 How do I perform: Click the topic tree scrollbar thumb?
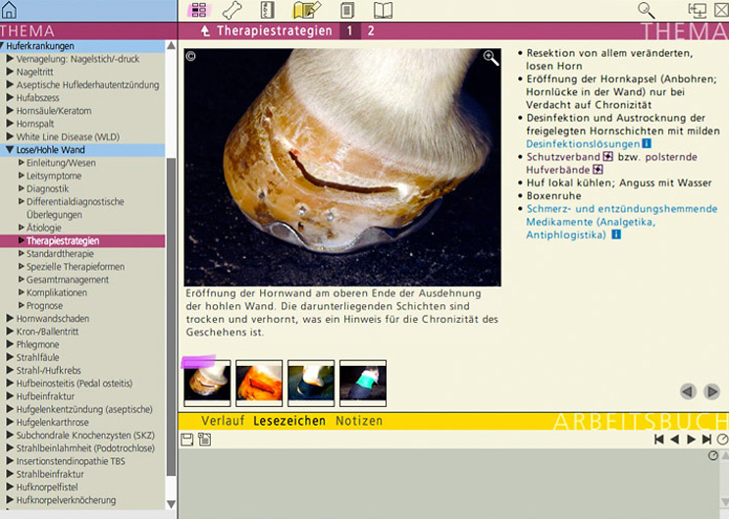click(x=171, y=317)
